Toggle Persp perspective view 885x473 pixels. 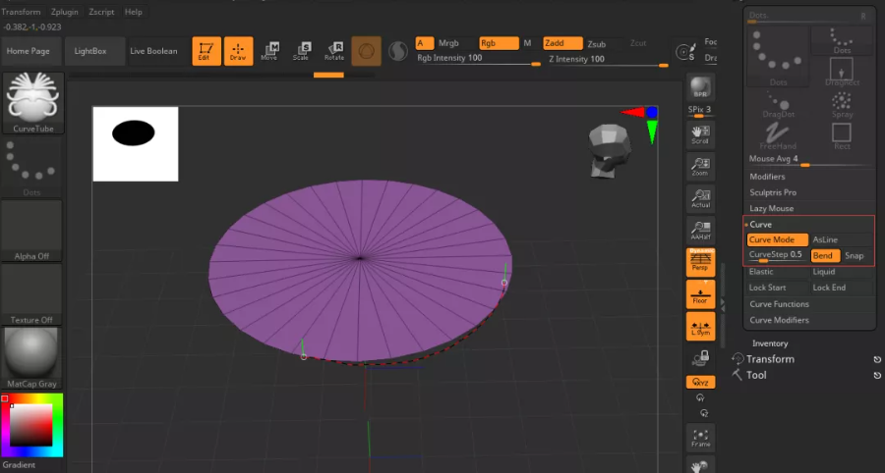click(700, 262)
